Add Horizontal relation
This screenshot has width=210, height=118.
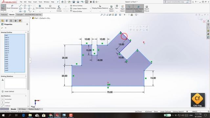click(7, 99)
